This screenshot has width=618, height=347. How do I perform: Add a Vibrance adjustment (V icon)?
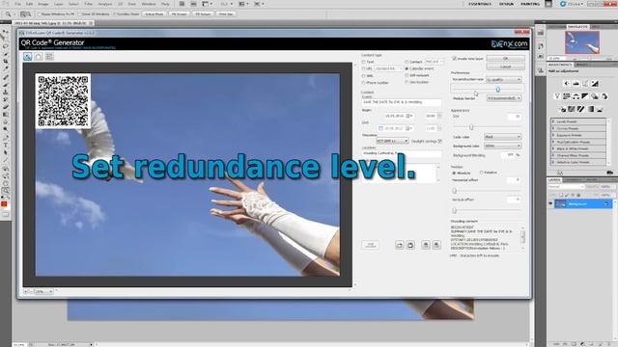tap(557, 96)
